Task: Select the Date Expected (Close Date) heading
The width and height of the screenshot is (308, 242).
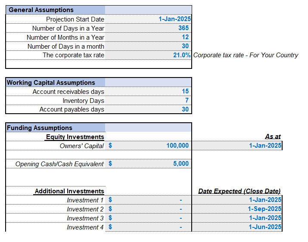Action: click(x=239, y=191)
